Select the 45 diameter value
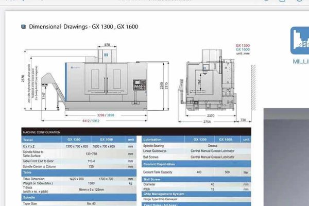 [212, 184]
